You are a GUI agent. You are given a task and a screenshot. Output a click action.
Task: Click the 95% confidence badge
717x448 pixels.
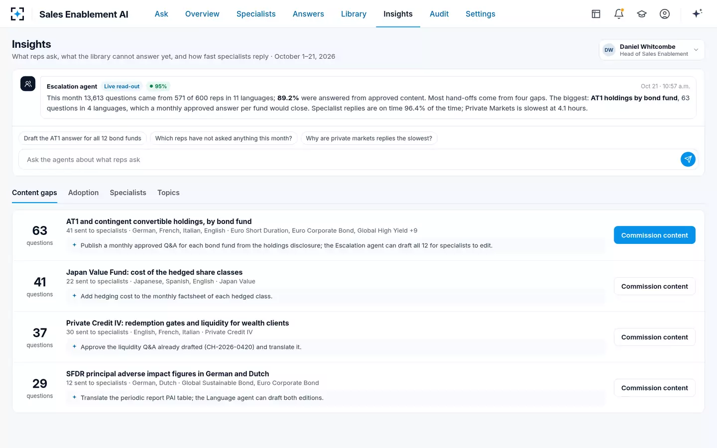(x=158, y=86)
